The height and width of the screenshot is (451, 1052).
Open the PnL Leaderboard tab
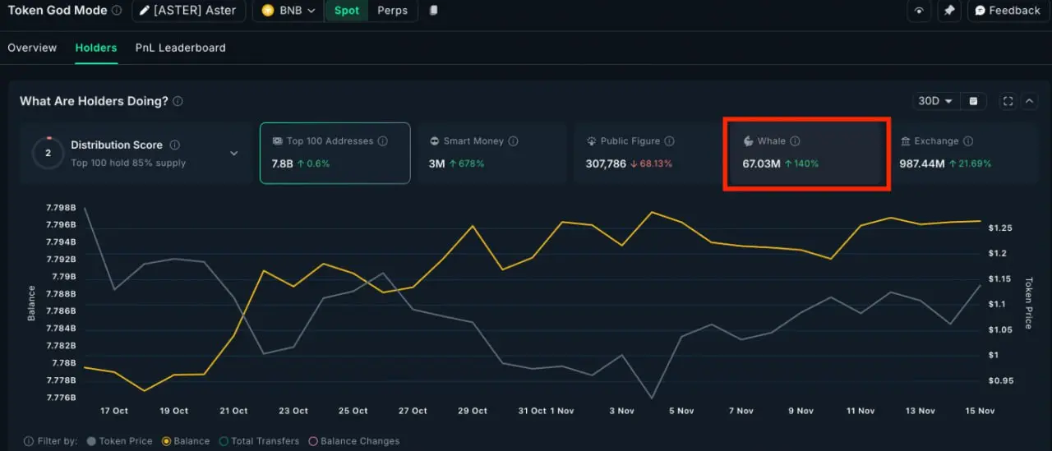[181, 48]
